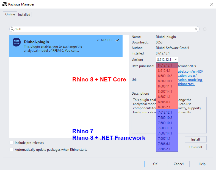Select the Dlubal-plugin package result
Screen dimensions: 216x170
tap(66, 46)
